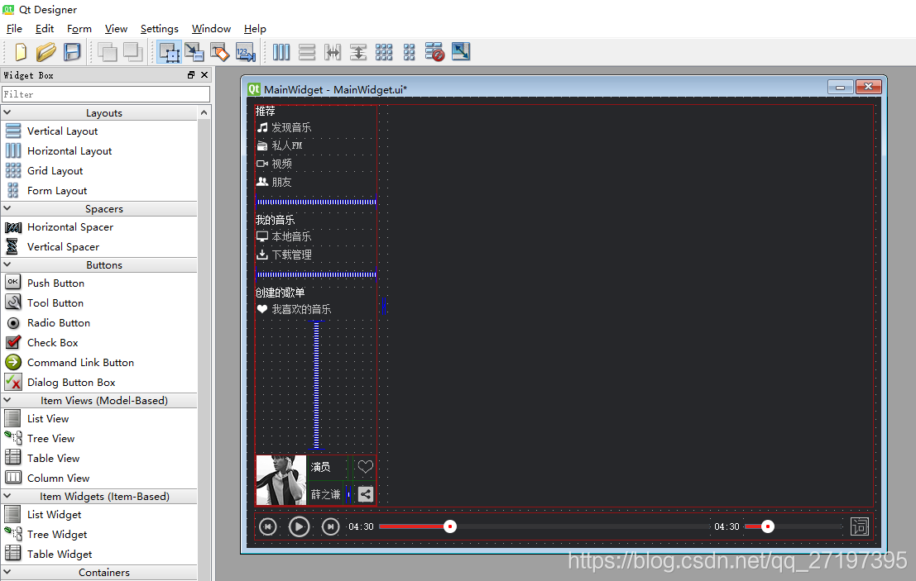Apply Lay Out in a Form Layout
The image size is (916, 581).
tap(409, 52)
